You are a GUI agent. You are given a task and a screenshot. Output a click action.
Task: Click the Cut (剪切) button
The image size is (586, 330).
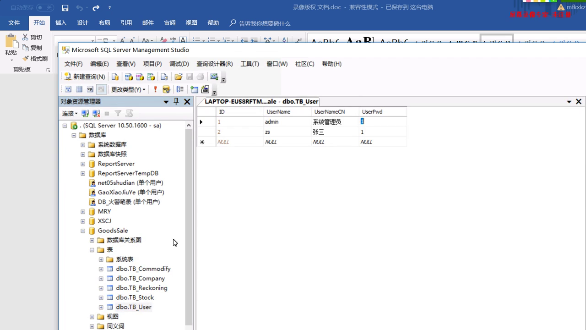pyautogui.click(x=32, y=37)
